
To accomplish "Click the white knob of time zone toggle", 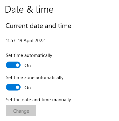I will (18, 87).
